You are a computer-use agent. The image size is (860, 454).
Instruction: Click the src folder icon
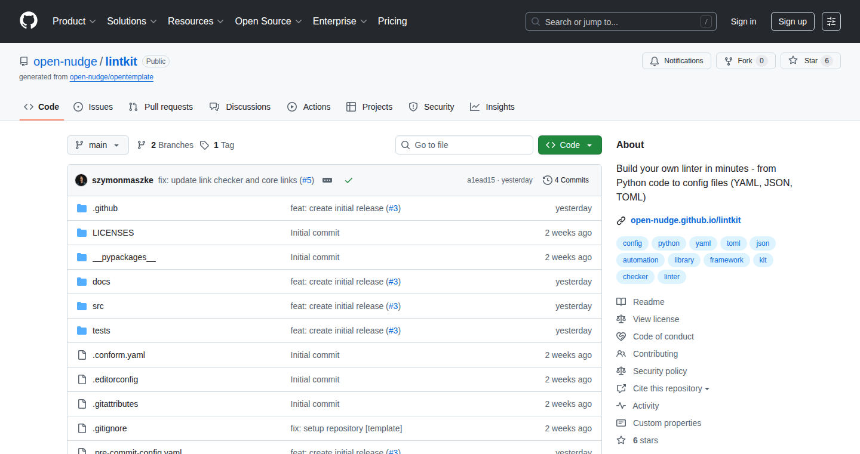[82, 306]
